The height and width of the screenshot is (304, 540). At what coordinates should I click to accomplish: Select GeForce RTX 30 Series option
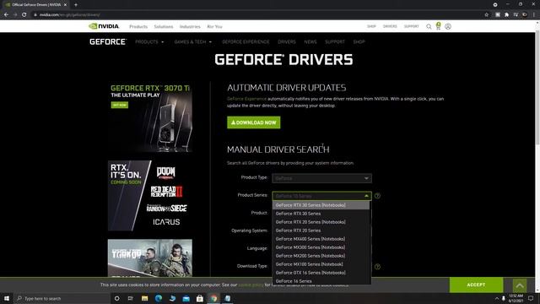click(x=321, y=214)
